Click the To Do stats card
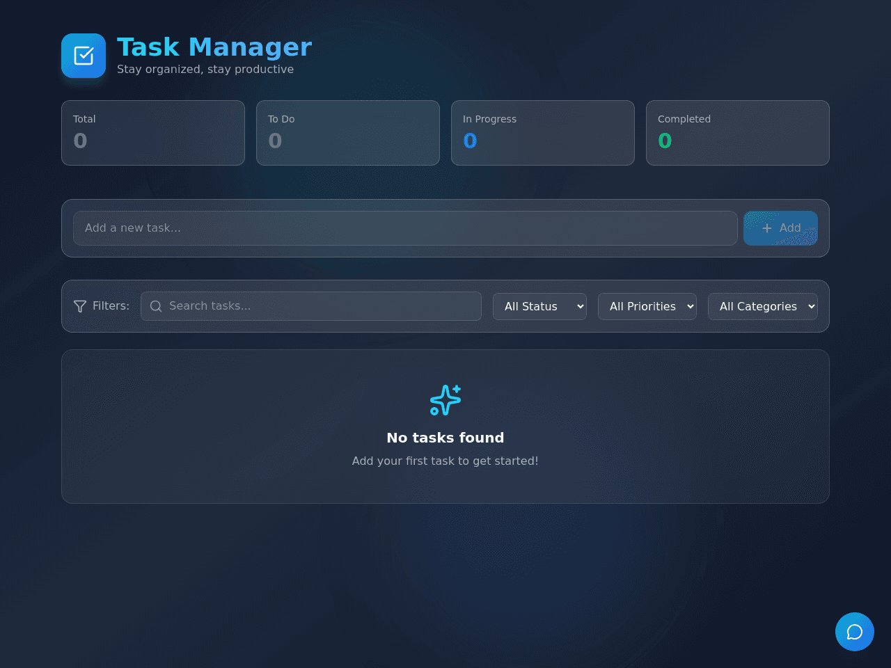The width and height of the screenshot is (891, 668). tap(348, 133)
